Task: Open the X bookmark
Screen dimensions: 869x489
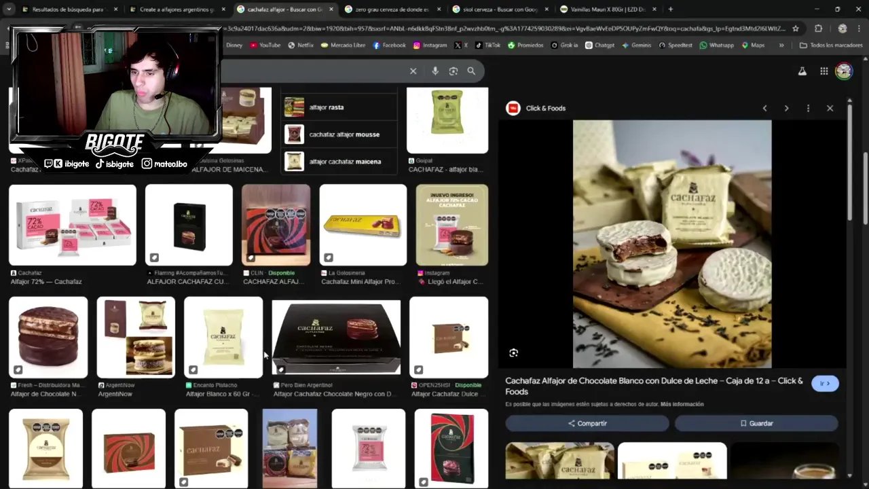Action: [x=461, y=46]
